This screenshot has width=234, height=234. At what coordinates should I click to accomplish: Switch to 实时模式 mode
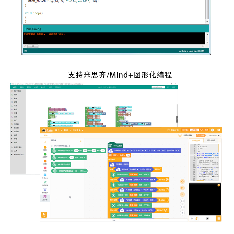tap(185, 130)
